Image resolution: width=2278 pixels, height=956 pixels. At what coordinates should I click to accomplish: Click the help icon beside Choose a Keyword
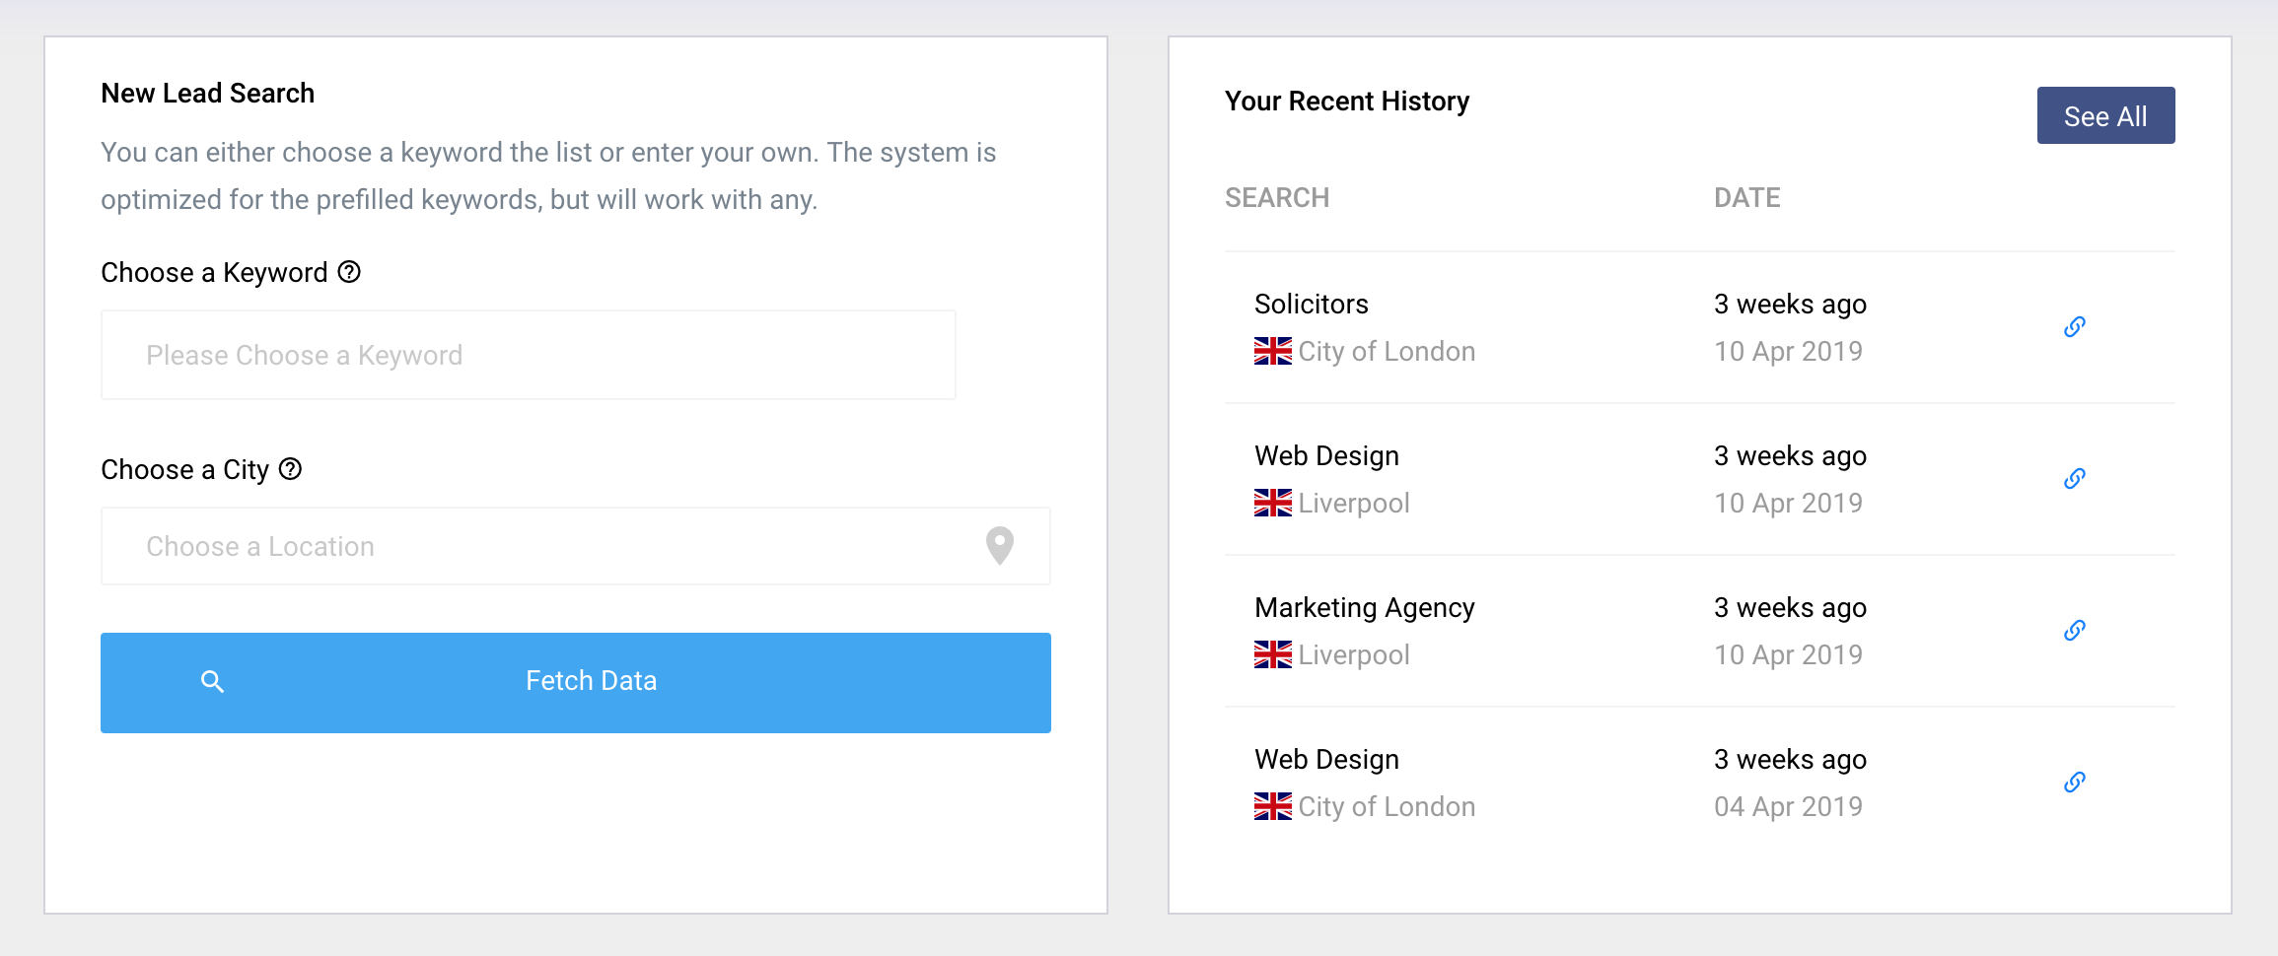(x=349, y=272)
